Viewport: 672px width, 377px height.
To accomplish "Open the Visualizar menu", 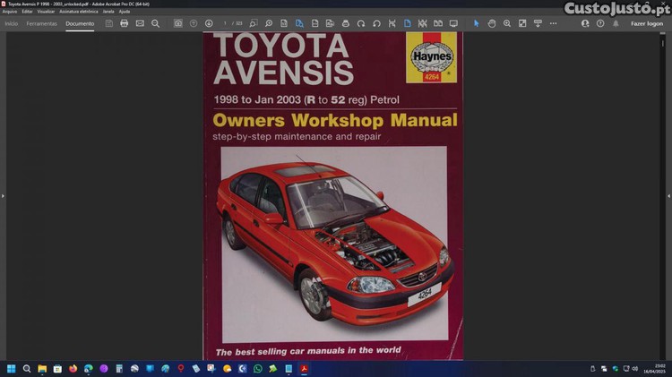I will [46, 11].
